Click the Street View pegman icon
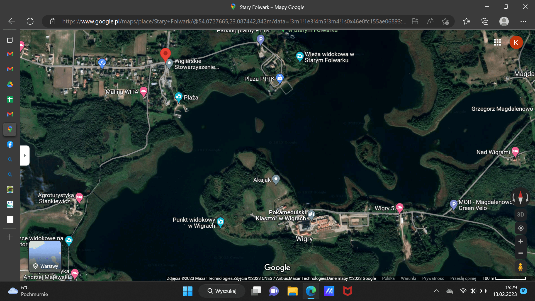This screenshot has width=535, height=301. pos(520,267)
